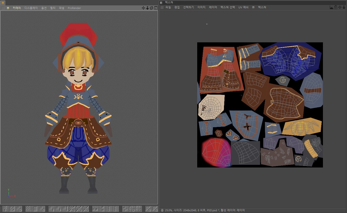Toggle the lock icon in the texture panel header
The height and width of the screenshot is (213, 347).
(335, 7)
